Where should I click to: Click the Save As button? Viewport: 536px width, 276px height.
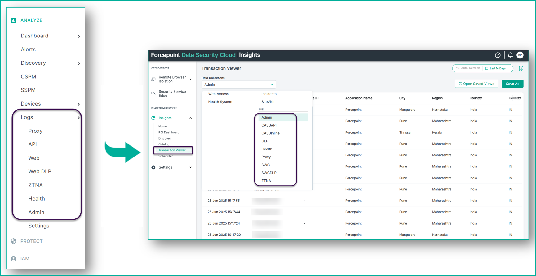[x=512, y=84]
